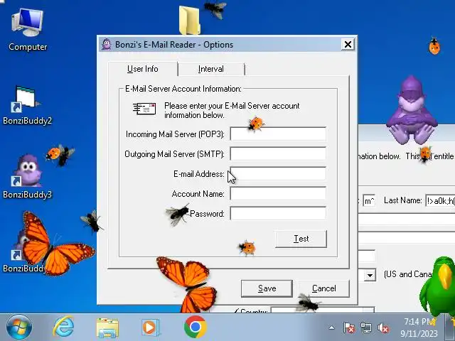Open Windows Media Player from the taskbar
Viewport: 455px width, 341px height.
[x=150, y=328]
